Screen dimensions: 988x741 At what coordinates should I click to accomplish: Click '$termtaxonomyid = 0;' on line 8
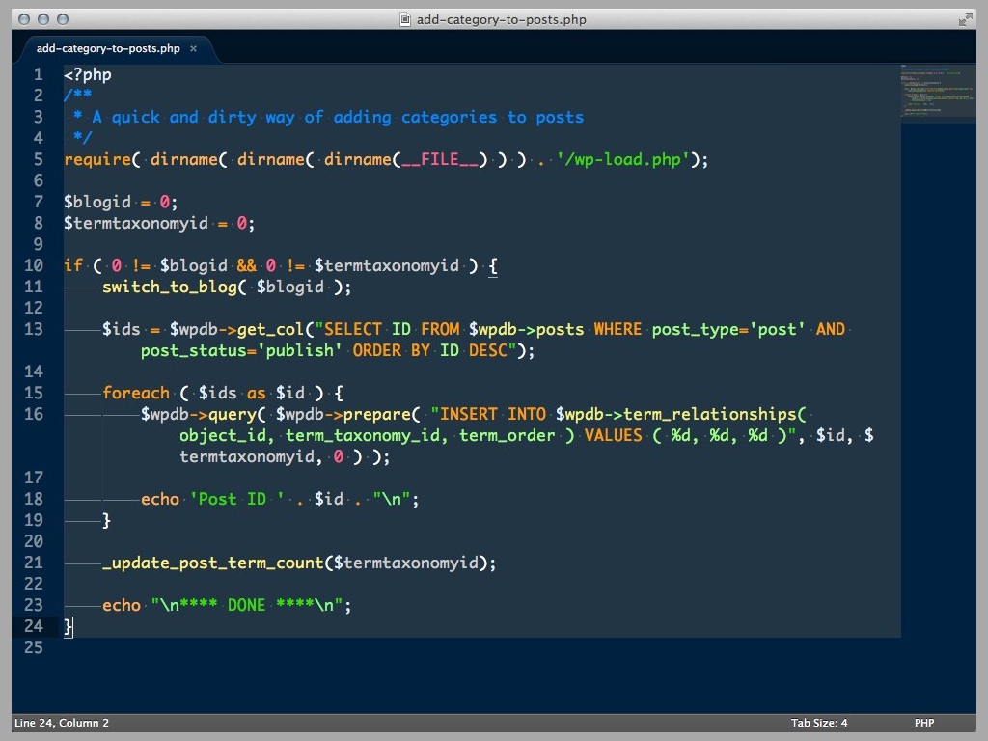[x=159, y=224]
